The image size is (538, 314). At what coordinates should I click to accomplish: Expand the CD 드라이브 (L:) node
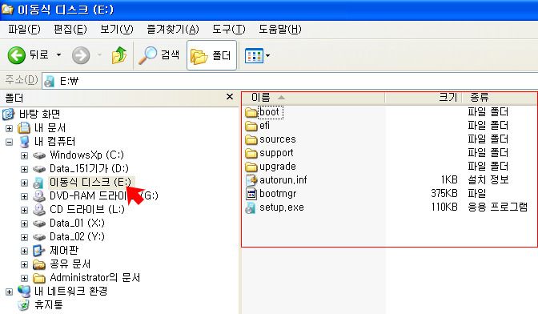24,210
